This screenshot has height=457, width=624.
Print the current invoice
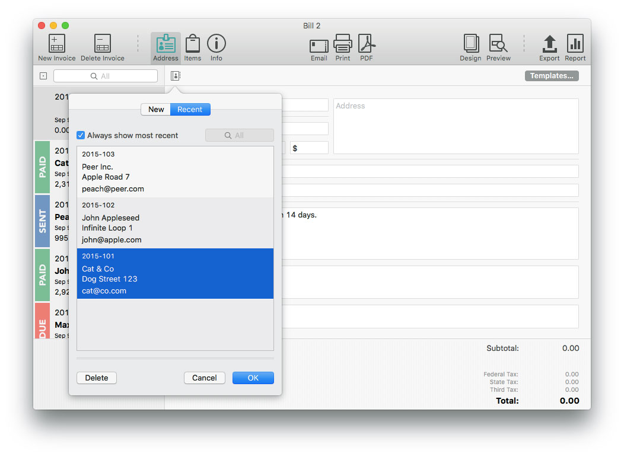tap(343, 43)
